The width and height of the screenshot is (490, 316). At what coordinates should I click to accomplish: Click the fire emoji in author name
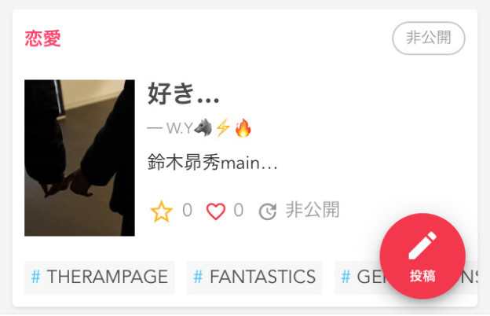(243, 127)
